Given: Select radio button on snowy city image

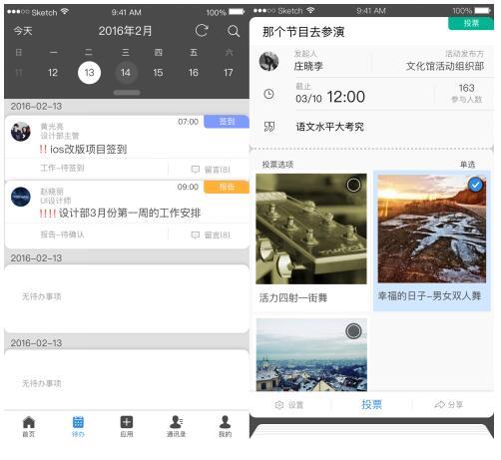Looking at the screenshot, I should point(353,331).
